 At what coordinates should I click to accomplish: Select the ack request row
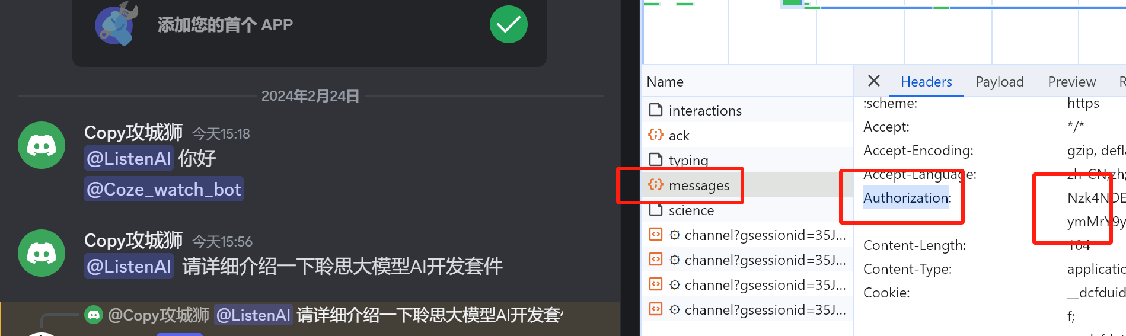pos(748,135)
